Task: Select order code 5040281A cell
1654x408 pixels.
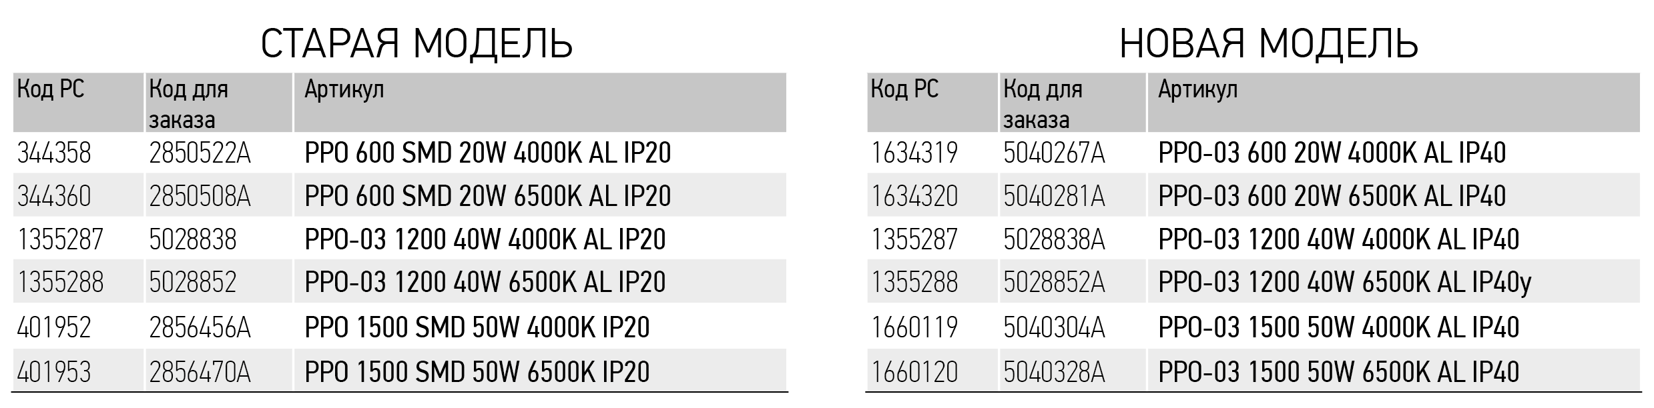Action: coord(1054,197)
